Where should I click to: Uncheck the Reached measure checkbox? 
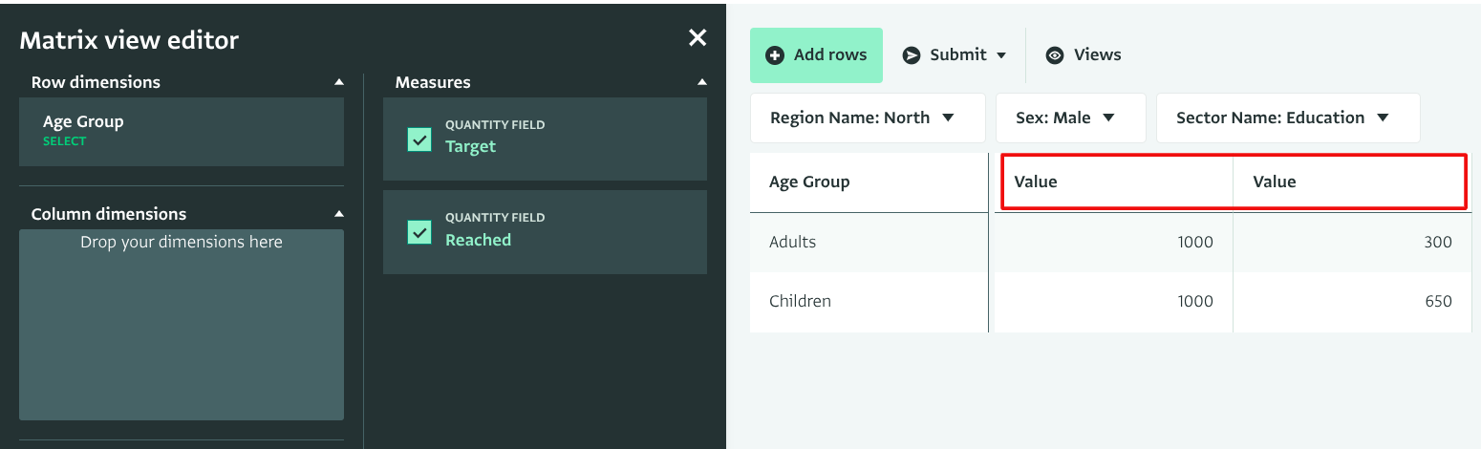[419, 232]
